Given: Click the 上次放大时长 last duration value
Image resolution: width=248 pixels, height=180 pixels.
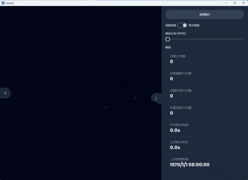Looking at the screenshot, I should (175, 148).
